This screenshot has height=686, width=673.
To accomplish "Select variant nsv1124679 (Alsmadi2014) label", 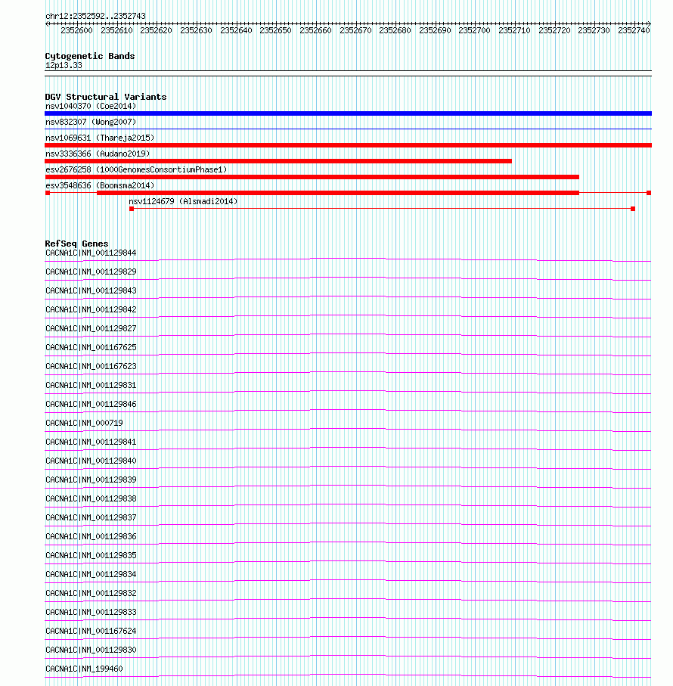I will (183, 202).
